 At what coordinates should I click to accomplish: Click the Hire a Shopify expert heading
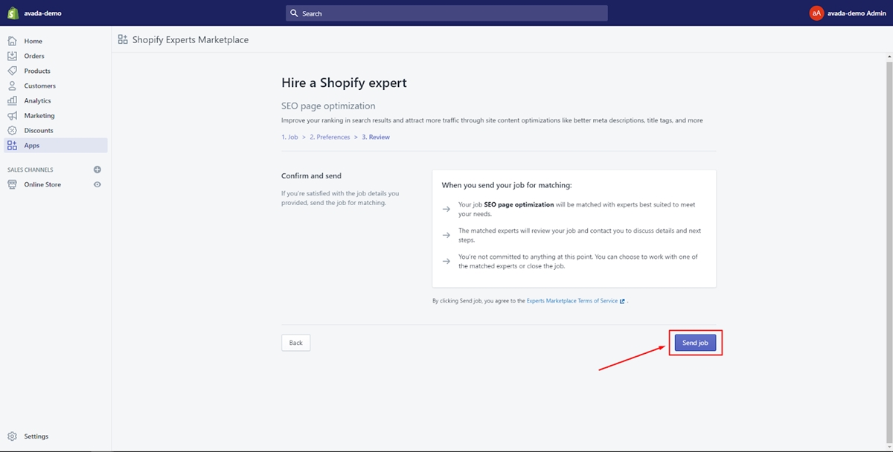344,83
